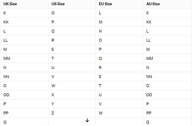Click EU size cell S
Screen dimensions: 192x126
click(x=100, y=77)
